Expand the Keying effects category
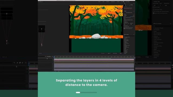Screen dimensions: 173x97 point(124,48)
